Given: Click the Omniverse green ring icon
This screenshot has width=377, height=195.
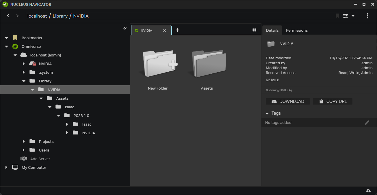Looking at the screenshot, I should tap(15, 46).
